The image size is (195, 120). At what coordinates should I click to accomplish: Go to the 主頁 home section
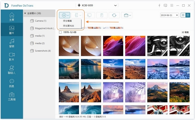click(x=12, y=17)
